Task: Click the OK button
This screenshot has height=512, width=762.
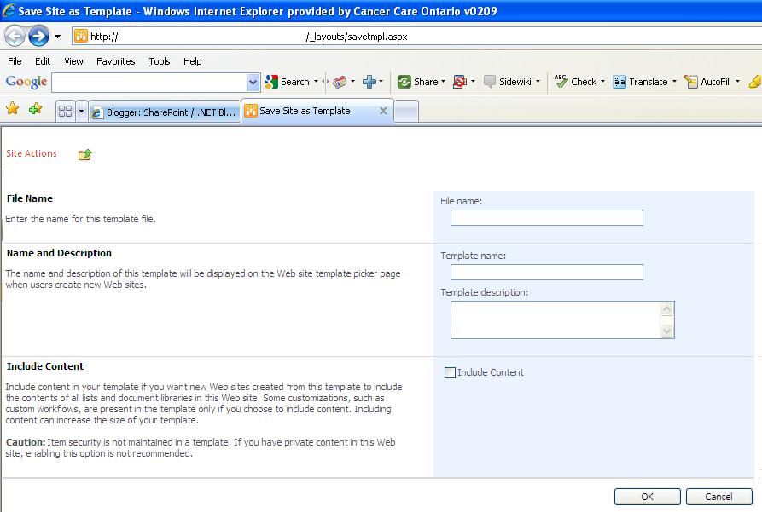Action: [x=648, y=497]
